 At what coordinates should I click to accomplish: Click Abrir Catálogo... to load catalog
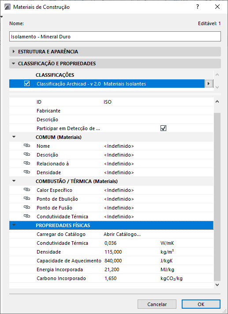pyautogui.click(x=122, y=234)
